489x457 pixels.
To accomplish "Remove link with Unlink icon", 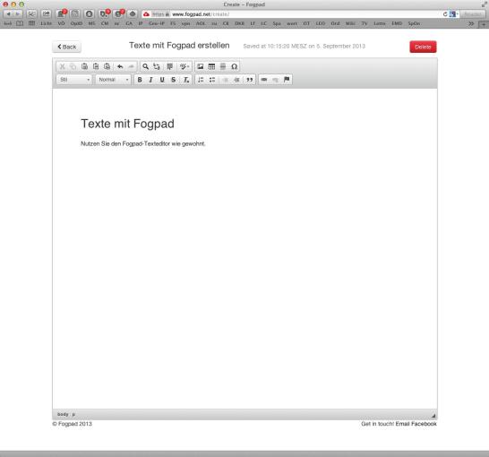I will click(x=275, y=80).
